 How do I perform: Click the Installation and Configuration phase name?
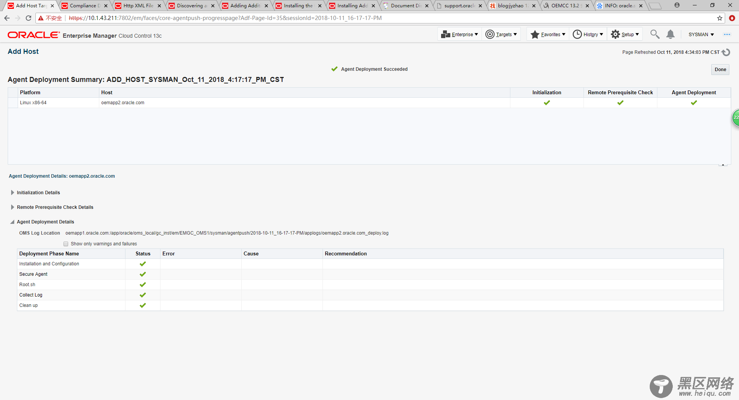coord(49,264)
